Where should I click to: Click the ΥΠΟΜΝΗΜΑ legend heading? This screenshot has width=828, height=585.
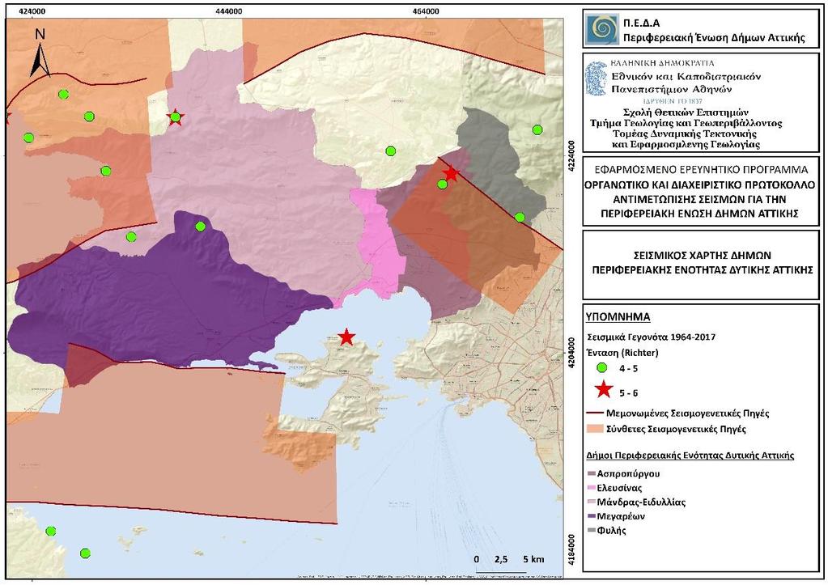(618, 317)
